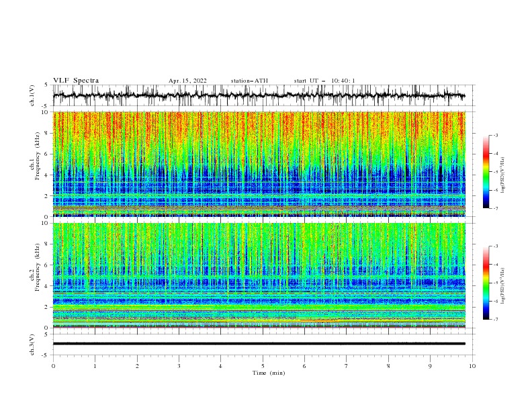
Task: Click time axis tick label "3"
Action: click(179, 366)
